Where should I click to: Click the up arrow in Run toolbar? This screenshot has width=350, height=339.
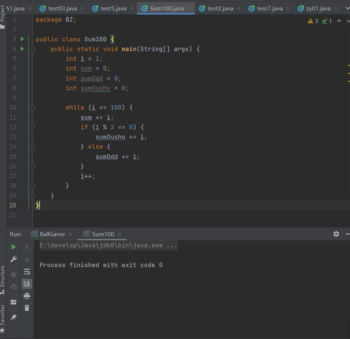(x=27, y=247)
